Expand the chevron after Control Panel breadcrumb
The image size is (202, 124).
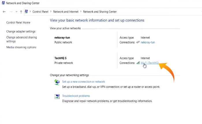pyautogui.click(x=51, y=12)
